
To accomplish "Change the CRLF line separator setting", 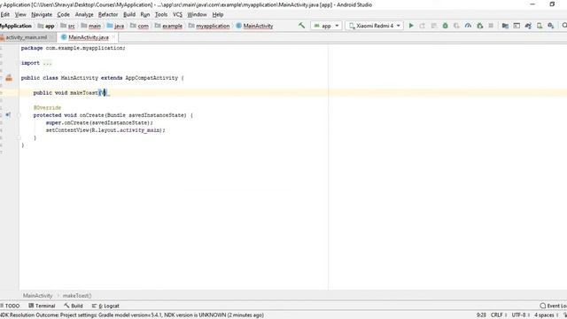I will pos(499,315).
